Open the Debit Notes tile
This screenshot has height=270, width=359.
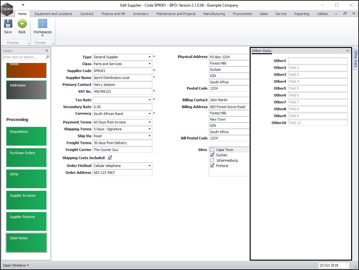[26, 243]
